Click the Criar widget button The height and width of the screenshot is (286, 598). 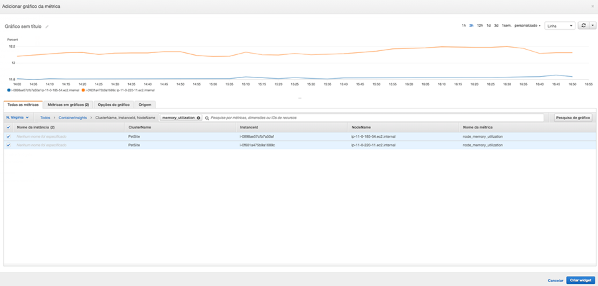(581, 280)
